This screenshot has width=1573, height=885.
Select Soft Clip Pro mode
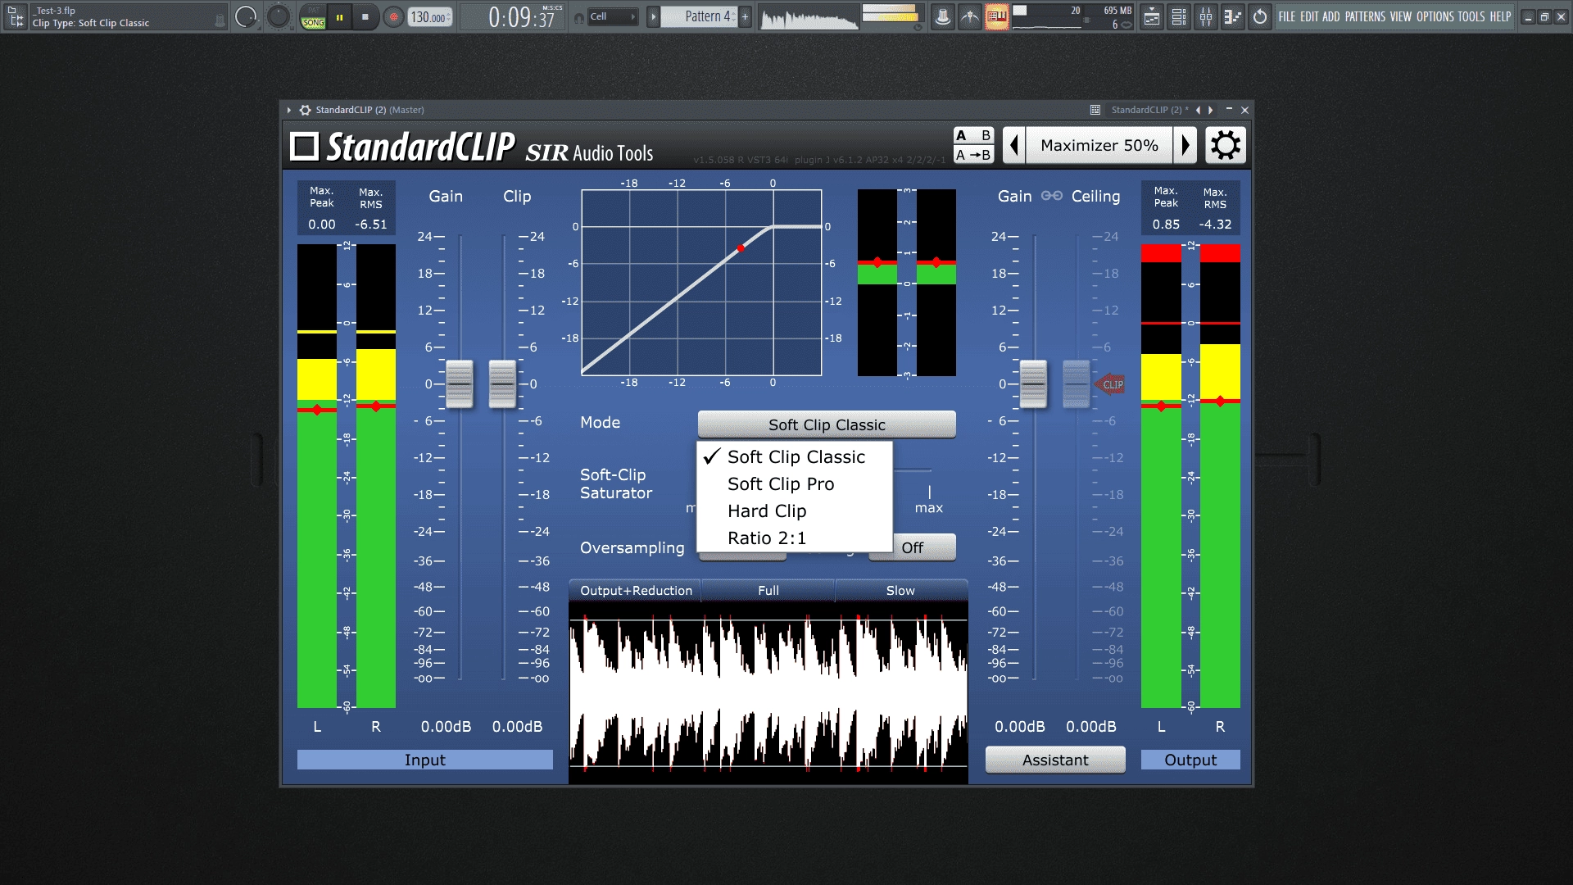tap(795, 484)
